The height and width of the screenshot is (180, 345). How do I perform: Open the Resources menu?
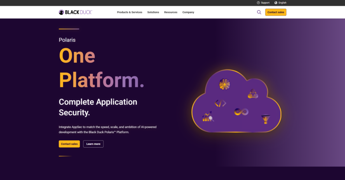(171, 12)
